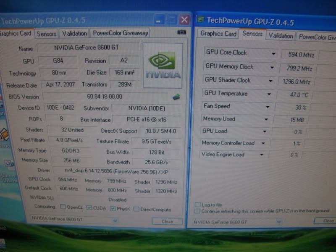Enable the OpenCL checkbox
336x252 pixels.
click(x=63, y=207)
